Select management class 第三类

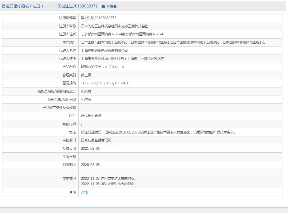click(x=86, y=75)
